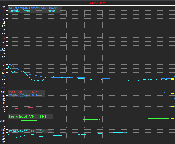
Task: Click the 20 label on the AFR axis
Action: coord(4,7)
